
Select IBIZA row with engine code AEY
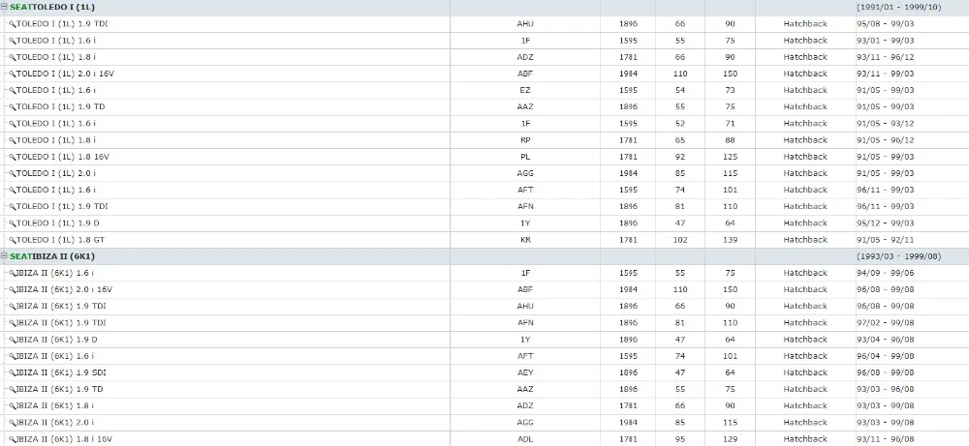click(x=484, y=372)
